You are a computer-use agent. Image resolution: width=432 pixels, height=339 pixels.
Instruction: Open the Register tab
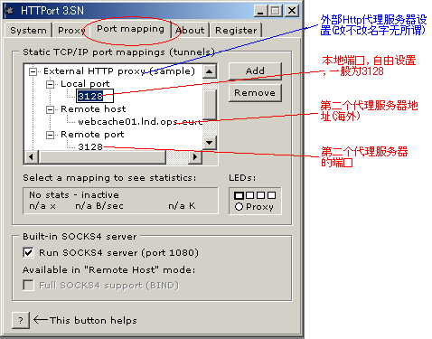(x=236, y=31)
